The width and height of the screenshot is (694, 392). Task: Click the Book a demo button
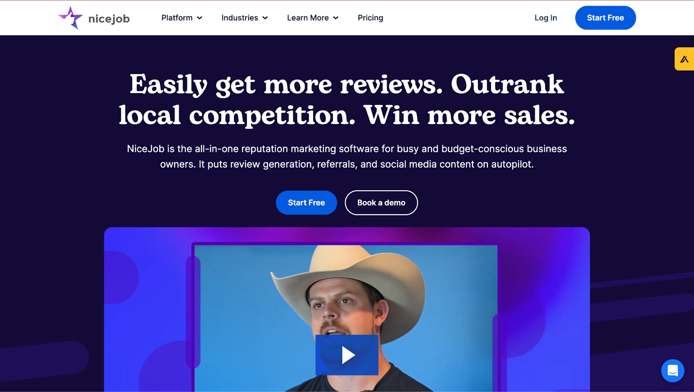tap(381, 203)
